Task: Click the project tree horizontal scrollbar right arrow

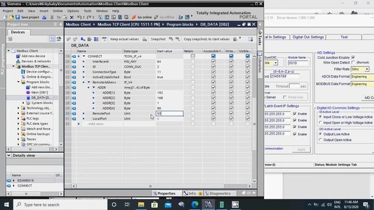Action: pos(56,149)
